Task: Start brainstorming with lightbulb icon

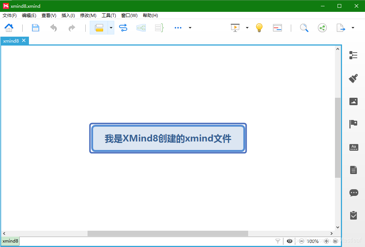Action: pos(259,28)
